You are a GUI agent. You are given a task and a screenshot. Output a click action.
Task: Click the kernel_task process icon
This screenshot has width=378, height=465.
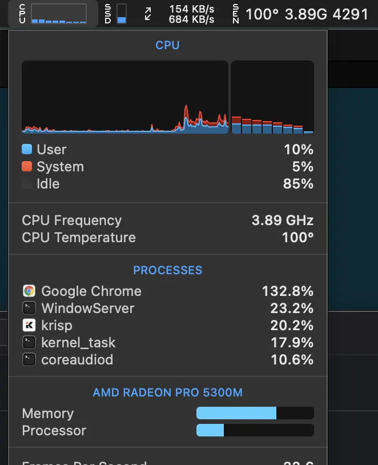point(29,343)
